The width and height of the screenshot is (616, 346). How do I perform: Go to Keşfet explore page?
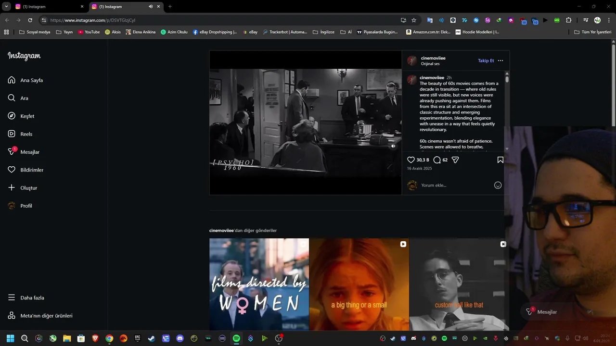21,116
